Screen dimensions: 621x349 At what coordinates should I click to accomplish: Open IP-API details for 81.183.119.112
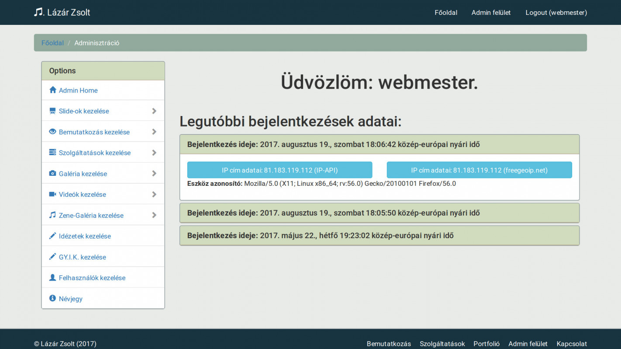(279, 170)
